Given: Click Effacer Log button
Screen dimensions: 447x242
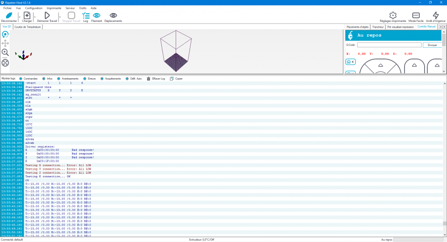Looking at the screenshot, I should [156, 79].
